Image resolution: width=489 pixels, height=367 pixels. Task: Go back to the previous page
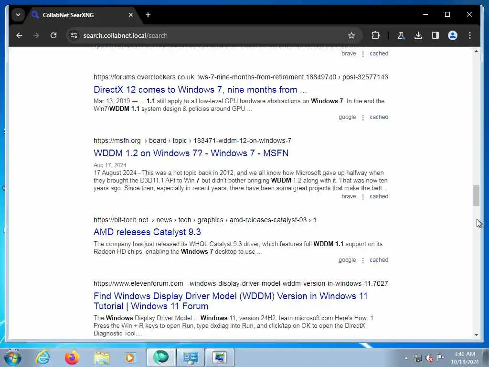[x=19, y=35]
